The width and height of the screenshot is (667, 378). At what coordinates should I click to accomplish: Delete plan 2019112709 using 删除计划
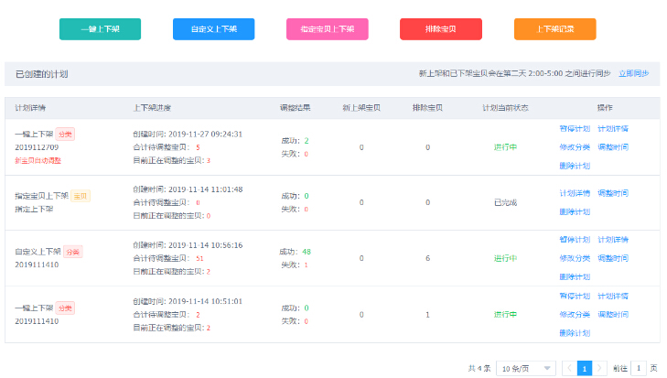(x=574, y=166)
